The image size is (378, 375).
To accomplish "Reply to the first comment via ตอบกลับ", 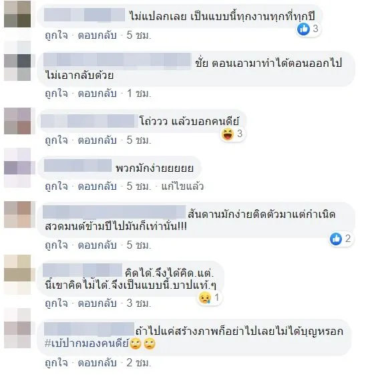I will coord(98,35).
